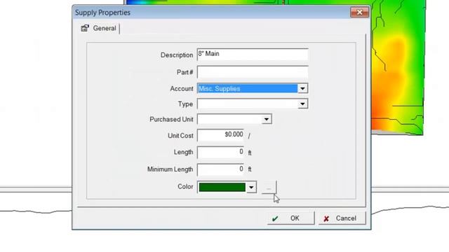Image resolution: width=449 pixels, height=252 pixels.
Task: Expand the Type dropdown arrow
Action: pyautogui.click(x=302, y=104)
